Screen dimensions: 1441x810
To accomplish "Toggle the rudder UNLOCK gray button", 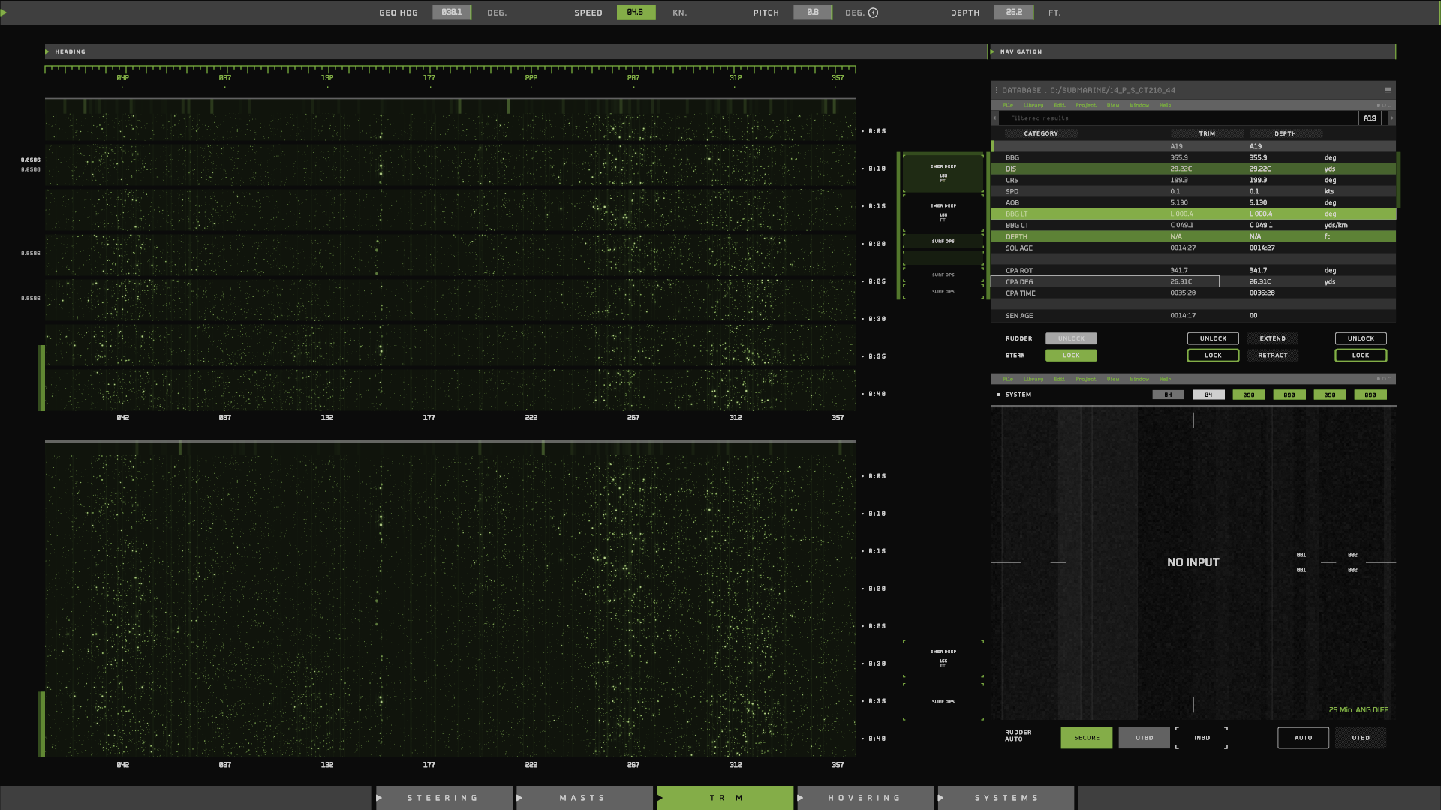I will click(x=1071, y=338).
